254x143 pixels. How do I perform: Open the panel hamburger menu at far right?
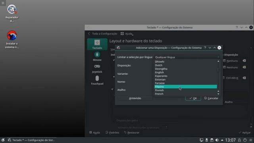pyautogui.click(x=250, y=140)
